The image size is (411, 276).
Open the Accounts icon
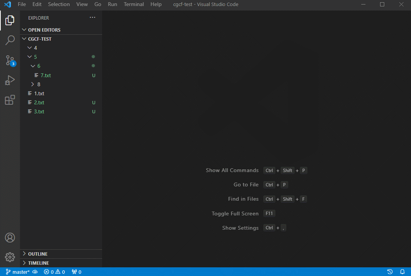(x=10, y=238)
